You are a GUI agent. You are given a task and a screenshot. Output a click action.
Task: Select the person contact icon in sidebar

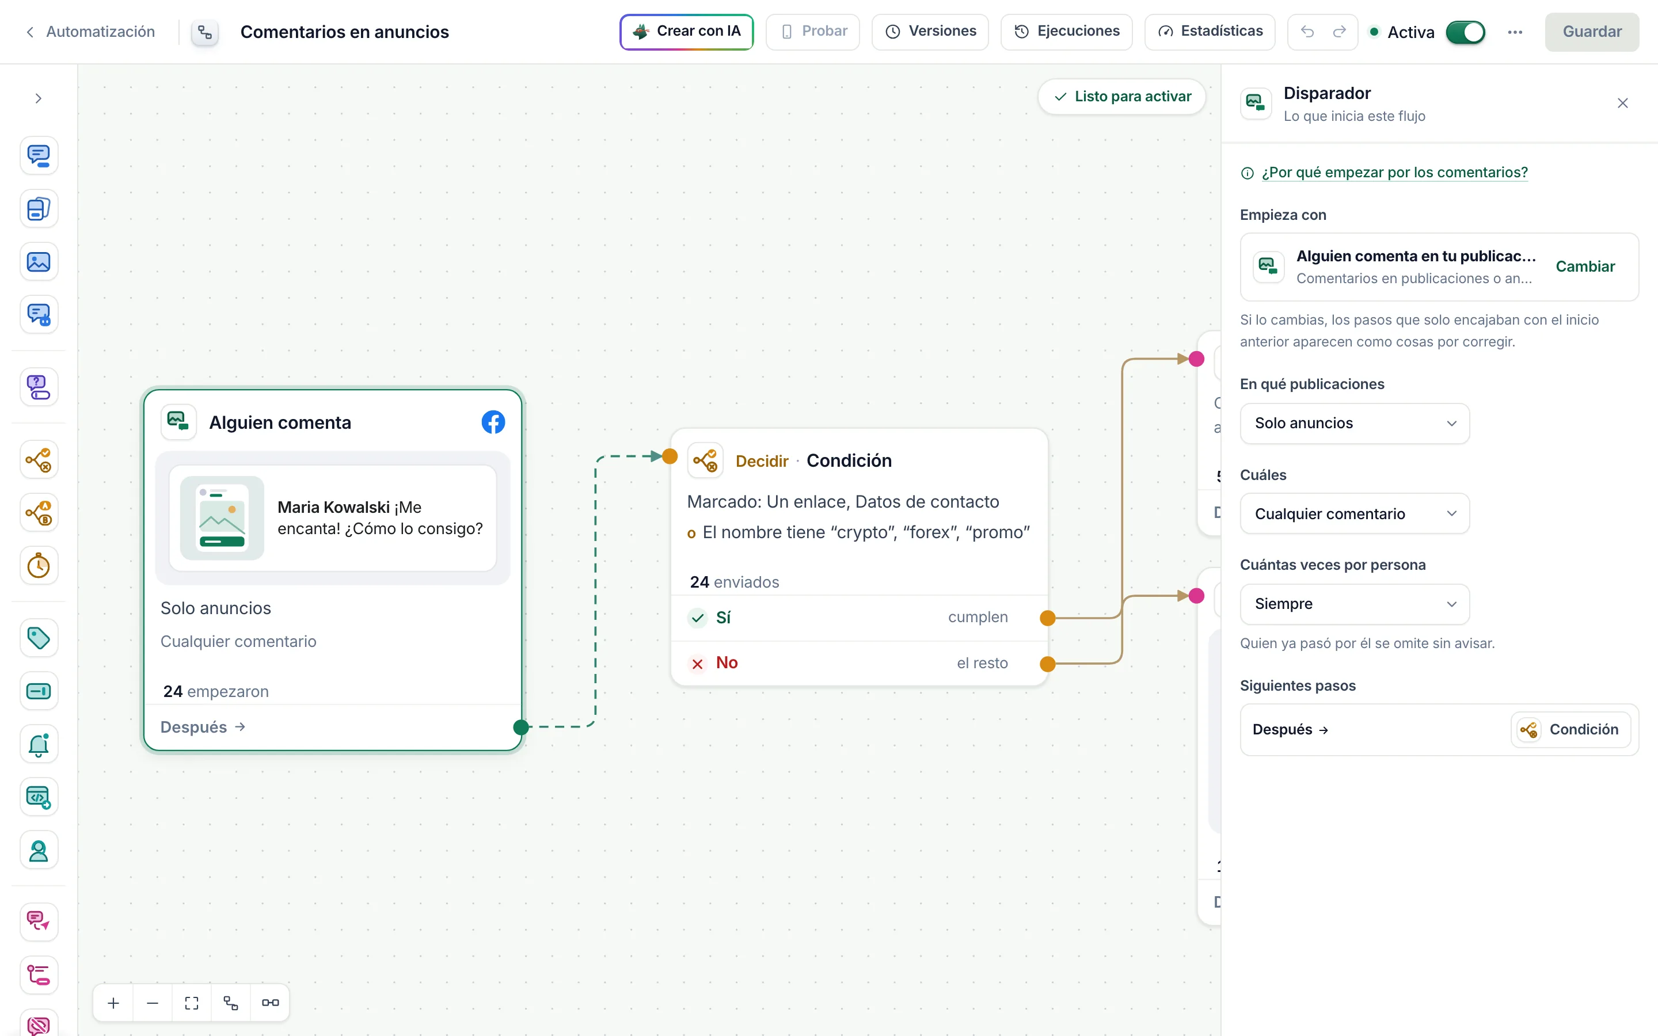tap(39, 850)
